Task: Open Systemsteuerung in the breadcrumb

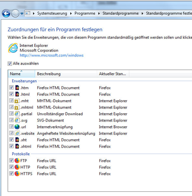Action: (x=52, y=13)
